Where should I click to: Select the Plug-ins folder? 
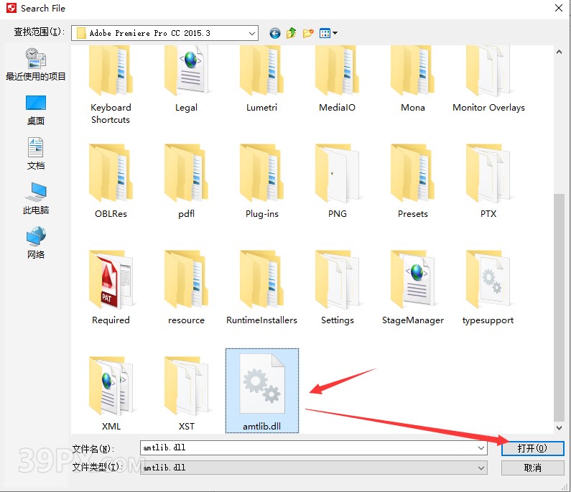(x=261, y=181)
